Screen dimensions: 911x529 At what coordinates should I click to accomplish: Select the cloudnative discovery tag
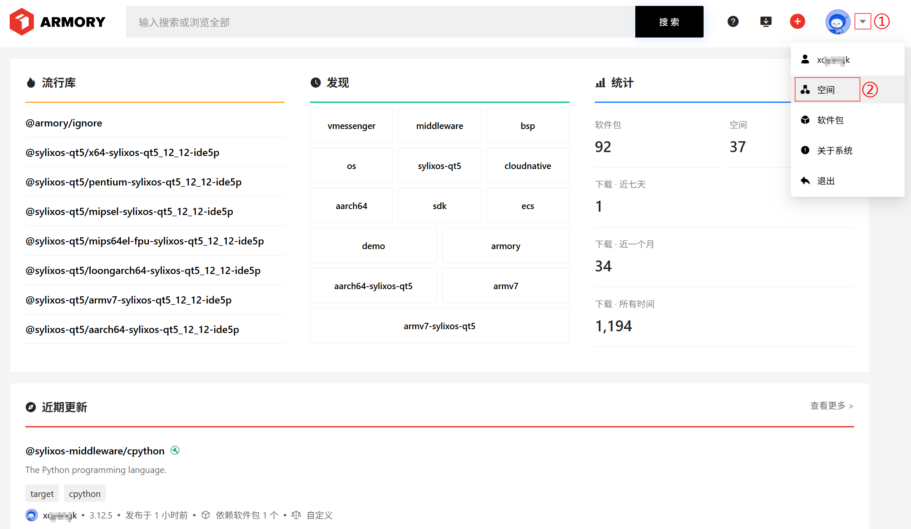point(527,166)
